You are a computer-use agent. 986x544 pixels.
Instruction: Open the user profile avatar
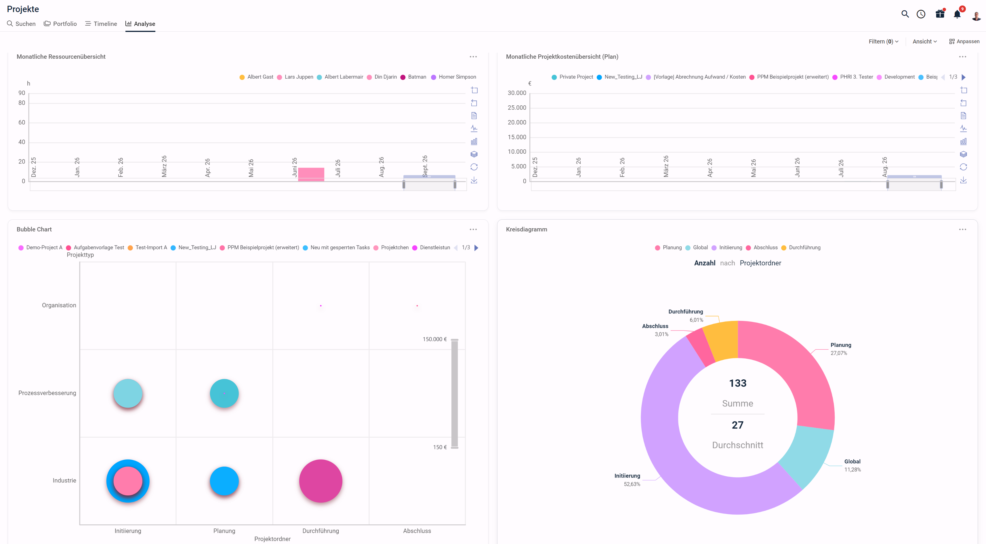[976, 15]
